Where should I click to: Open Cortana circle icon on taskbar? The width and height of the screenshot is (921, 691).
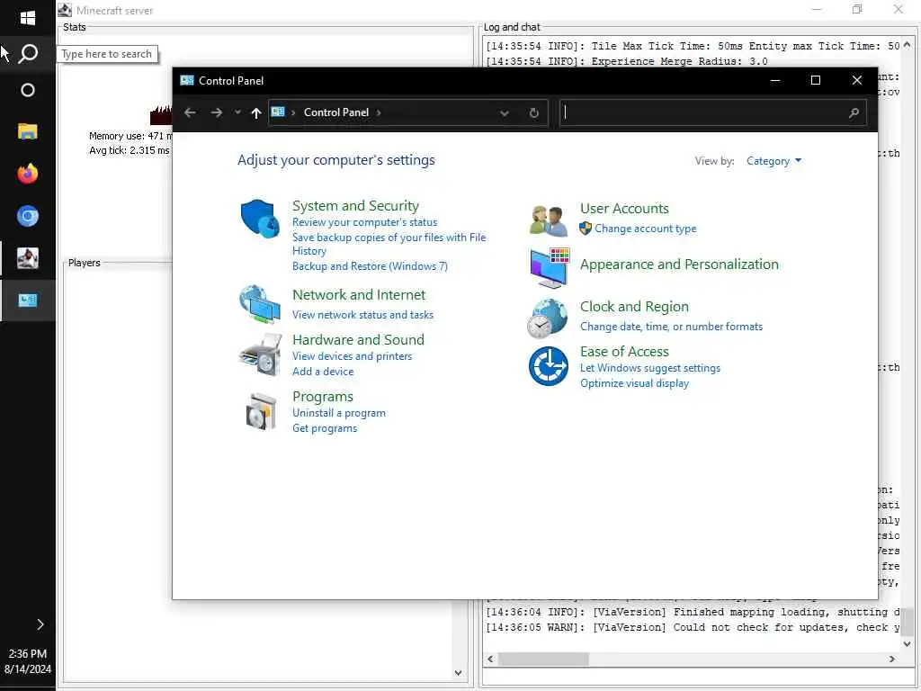click(x=28, y=90)
